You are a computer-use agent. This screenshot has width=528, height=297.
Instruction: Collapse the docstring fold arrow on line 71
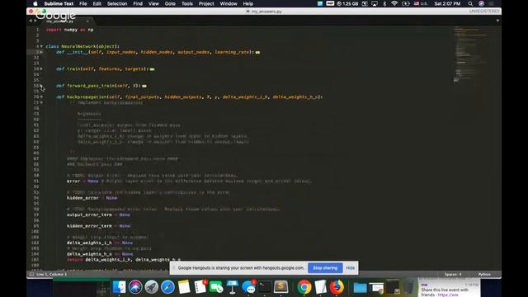click(41, 102)
